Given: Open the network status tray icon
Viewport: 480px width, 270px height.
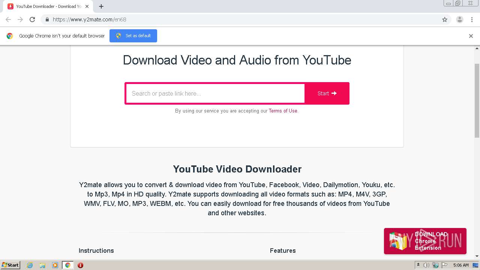Looking at the screenshot, I should [435, 265].
